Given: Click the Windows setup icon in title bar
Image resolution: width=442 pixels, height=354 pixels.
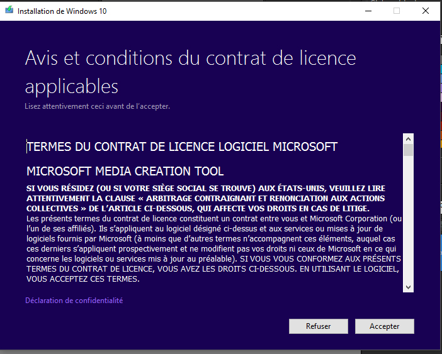Looking at the screenshot, I should (x=9, y=11).
